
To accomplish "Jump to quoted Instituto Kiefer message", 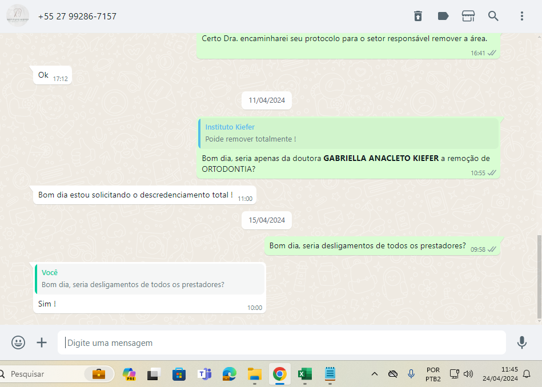I will click(348, 133).
